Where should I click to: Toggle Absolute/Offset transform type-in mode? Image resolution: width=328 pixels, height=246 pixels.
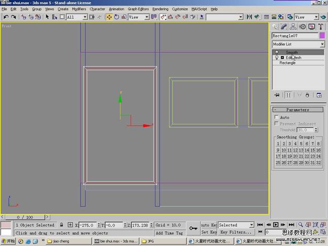click(70, 225)
